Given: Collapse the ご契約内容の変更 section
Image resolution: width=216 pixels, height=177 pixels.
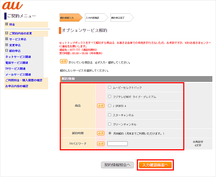Looking at the screenshot, I should click(x=6, y=34).
